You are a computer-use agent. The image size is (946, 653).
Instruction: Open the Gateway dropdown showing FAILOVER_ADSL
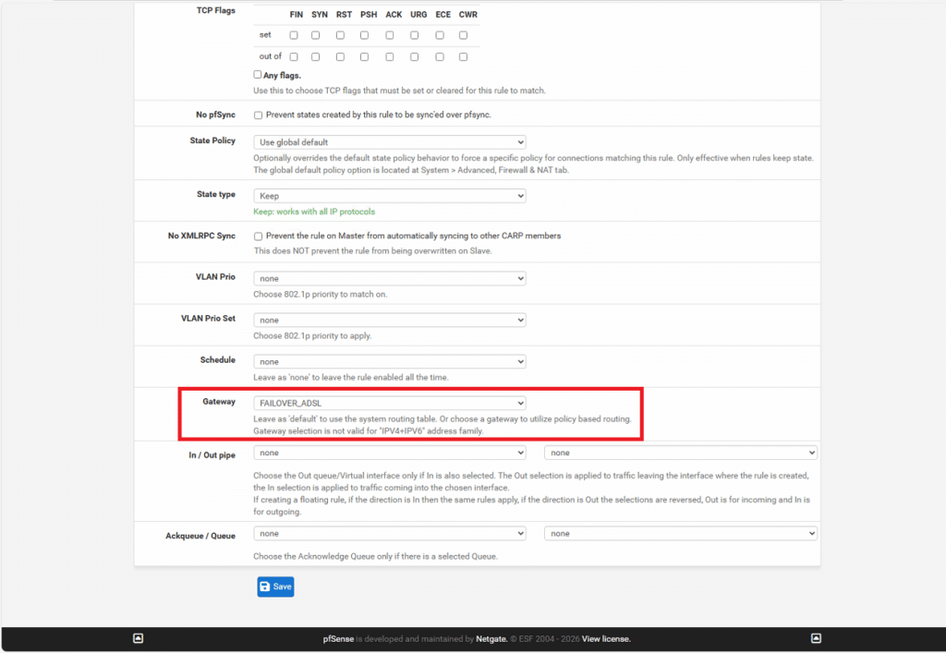(389, 404)
